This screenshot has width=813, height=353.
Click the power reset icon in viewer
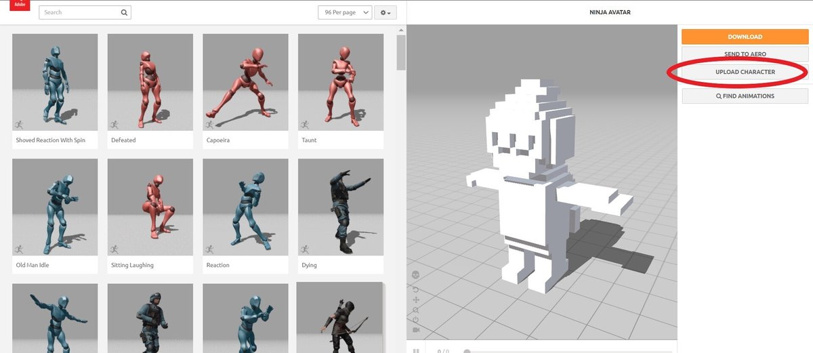tap(416, 319)
